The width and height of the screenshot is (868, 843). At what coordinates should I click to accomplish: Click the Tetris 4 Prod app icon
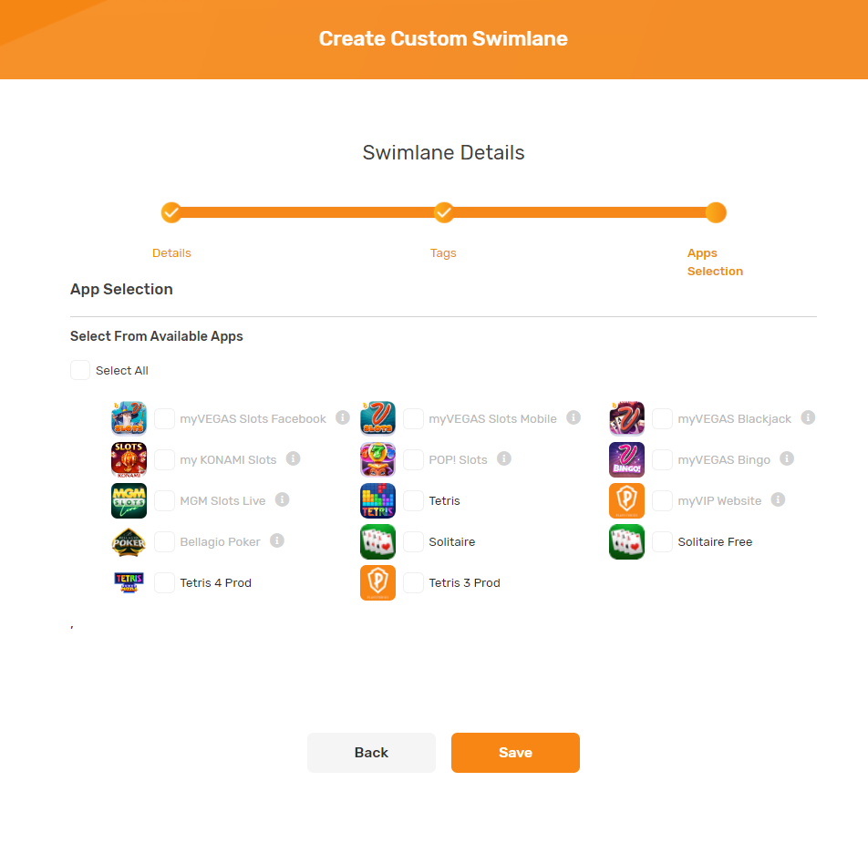[x=129, y=582]
